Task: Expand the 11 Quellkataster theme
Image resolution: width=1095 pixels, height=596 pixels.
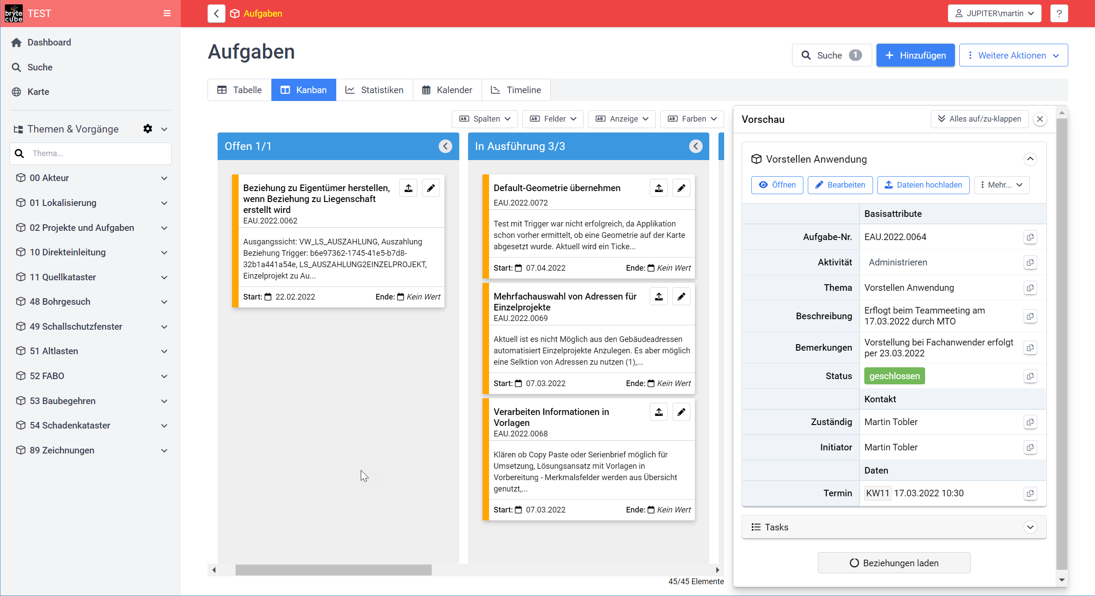Action: point(164,277)
